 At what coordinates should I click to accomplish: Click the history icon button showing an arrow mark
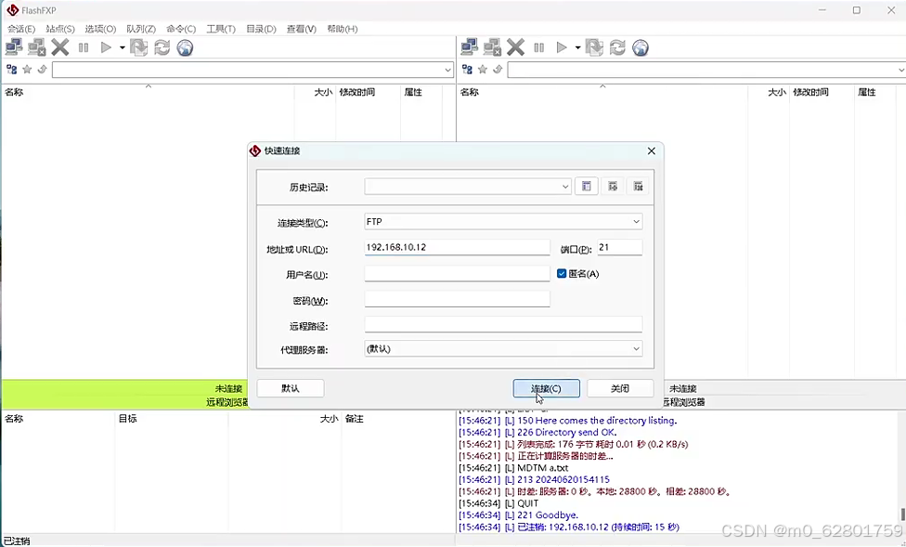613,186
